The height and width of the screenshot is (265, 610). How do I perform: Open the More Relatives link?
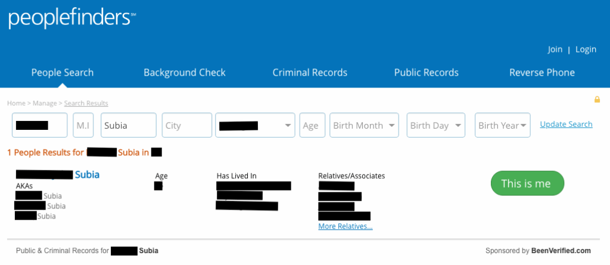(346, 226)
